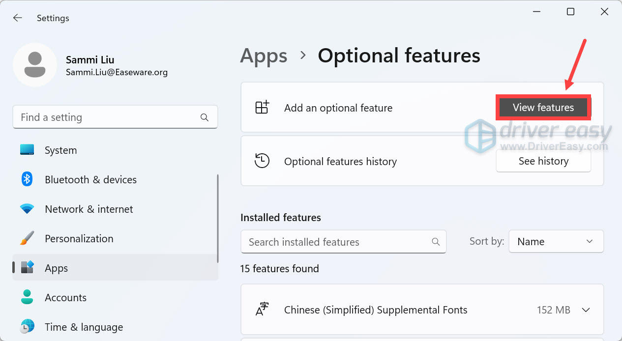
Task: Click the Personalization paintbrush icon
Action: pyautogui.click(x=27, y=239)
